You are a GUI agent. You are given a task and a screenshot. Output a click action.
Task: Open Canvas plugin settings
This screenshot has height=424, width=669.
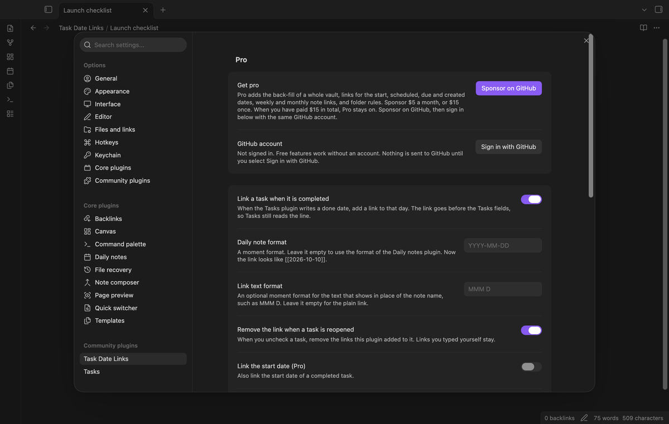click(x=133, y=232)
